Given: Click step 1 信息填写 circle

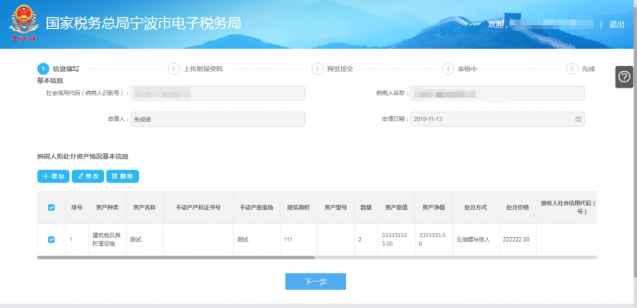Looking at the screenshot, I should click(43, 69).
